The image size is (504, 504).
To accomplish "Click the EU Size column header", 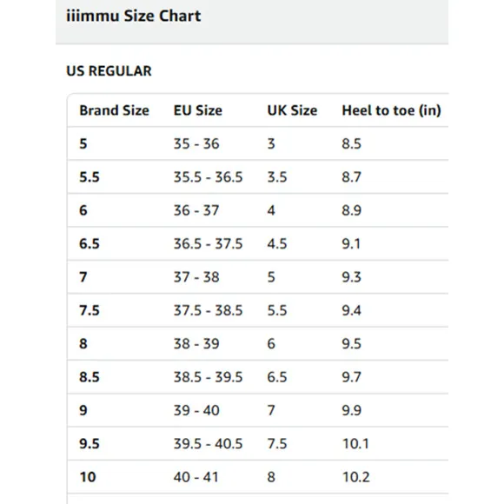I will pos(197,110).
